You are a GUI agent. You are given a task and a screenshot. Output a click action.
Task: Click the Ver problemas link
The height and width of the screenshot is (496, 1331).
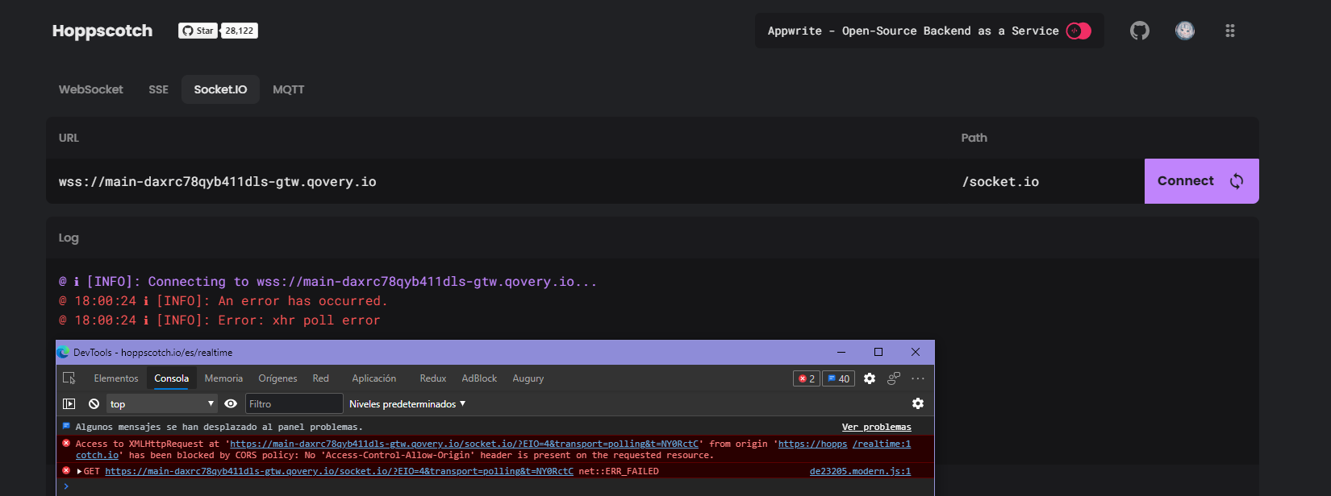coord(877,427)
